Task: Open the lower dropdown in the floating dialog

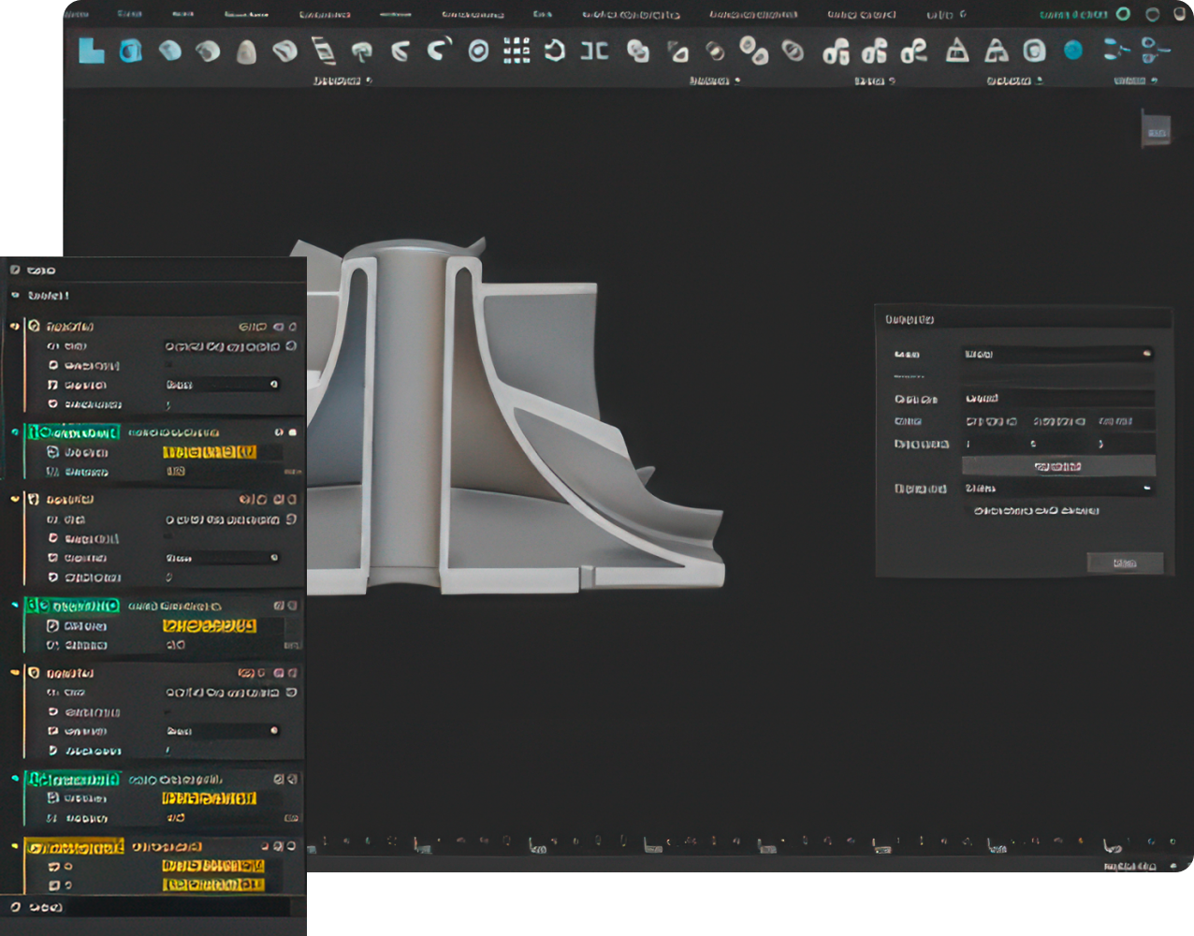Action: click(1057, 489)
